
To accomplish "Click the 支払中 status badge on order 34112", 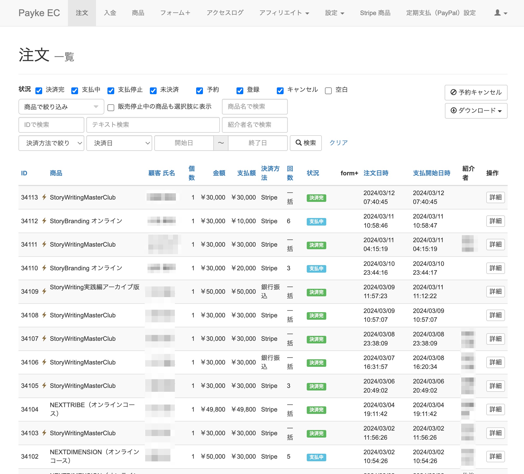I will click(x=316, y=221).
